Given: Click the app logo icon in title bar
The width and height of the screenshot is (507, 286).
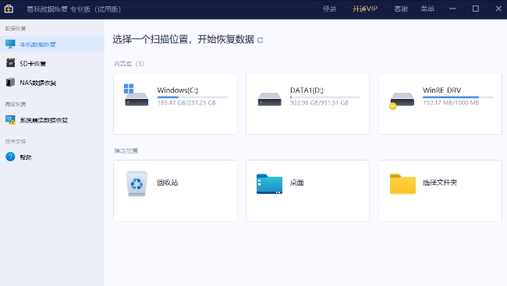Looking at the screenshot, I should [9, 9].
